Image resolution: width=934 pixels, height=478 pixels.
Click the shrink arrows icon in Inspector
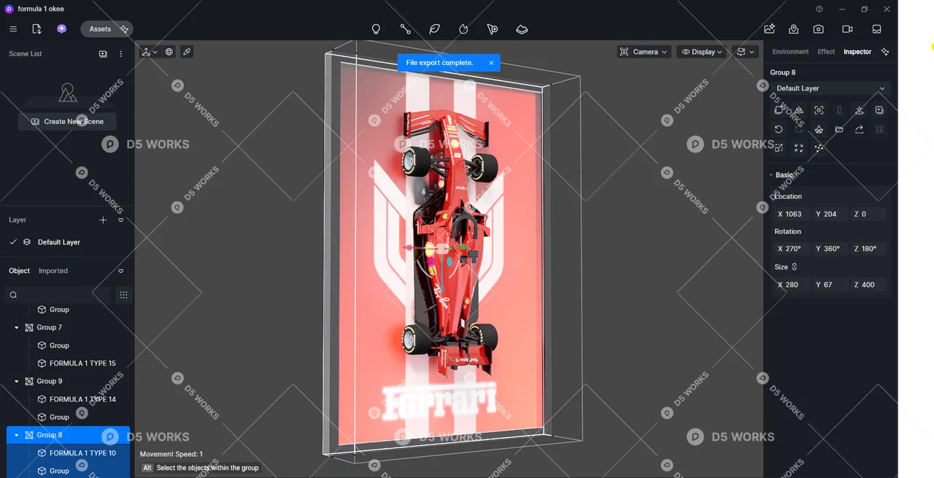[x=799, y=148]
